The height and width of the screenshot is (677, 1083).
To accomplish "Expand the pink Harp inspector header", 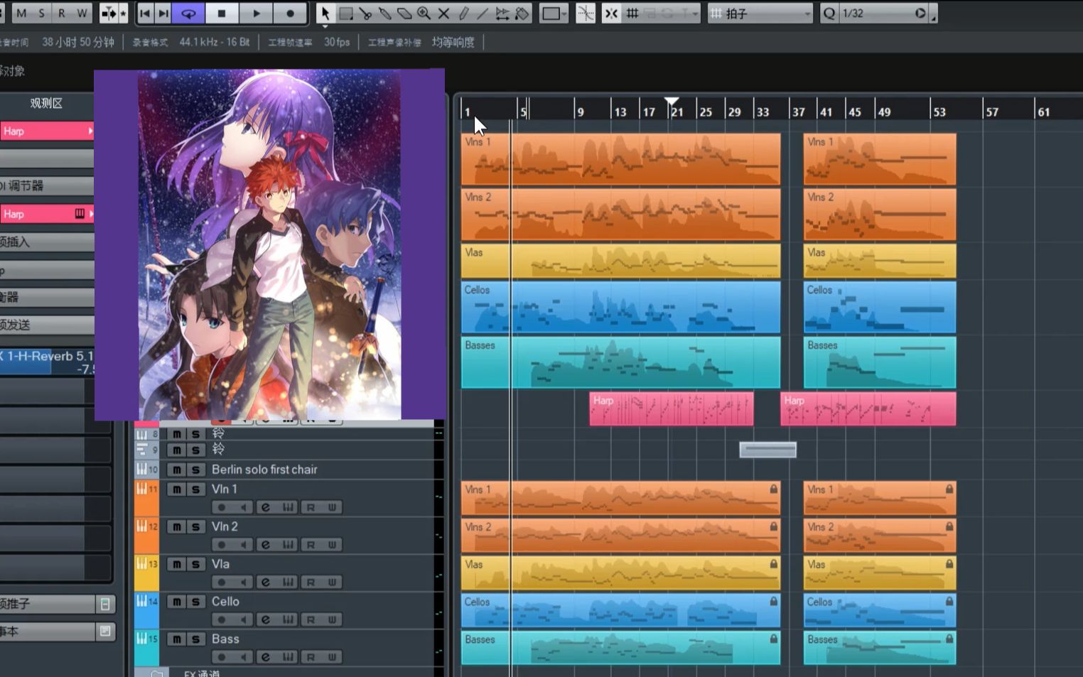I will click(x=47, y=131).
